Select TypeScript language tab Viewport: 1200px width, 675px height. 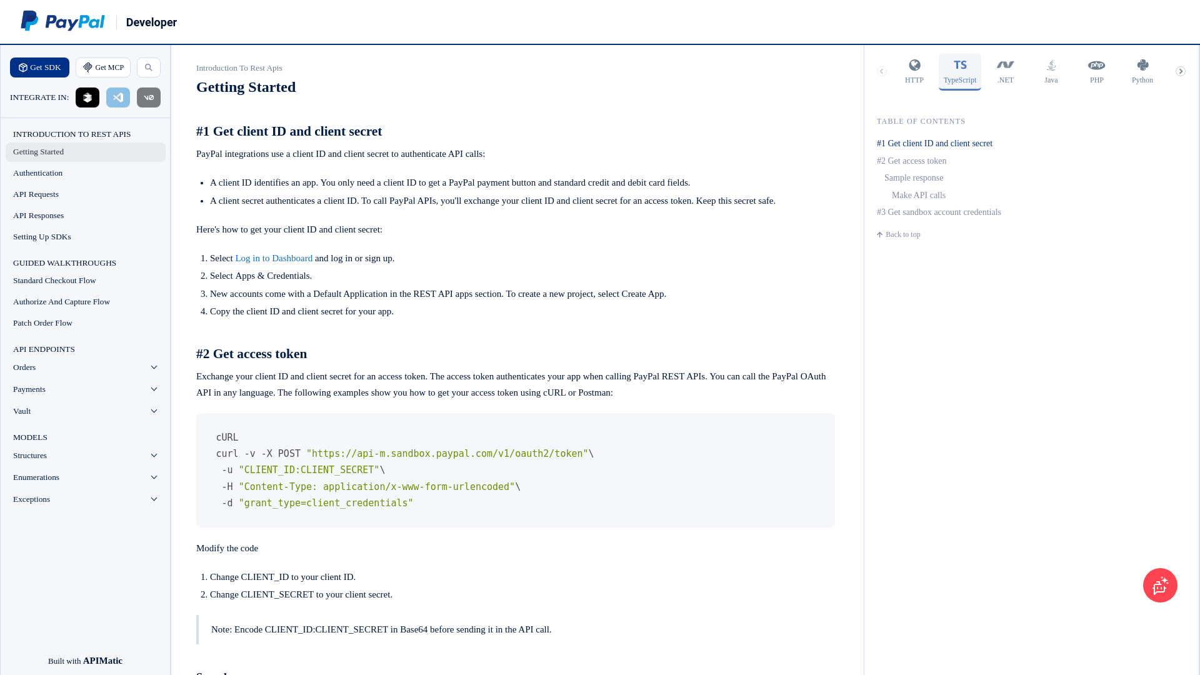[x=960, y=71]
